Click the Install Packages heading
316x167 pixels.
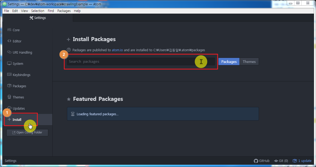pyautogui.click(x=94, y=39)
